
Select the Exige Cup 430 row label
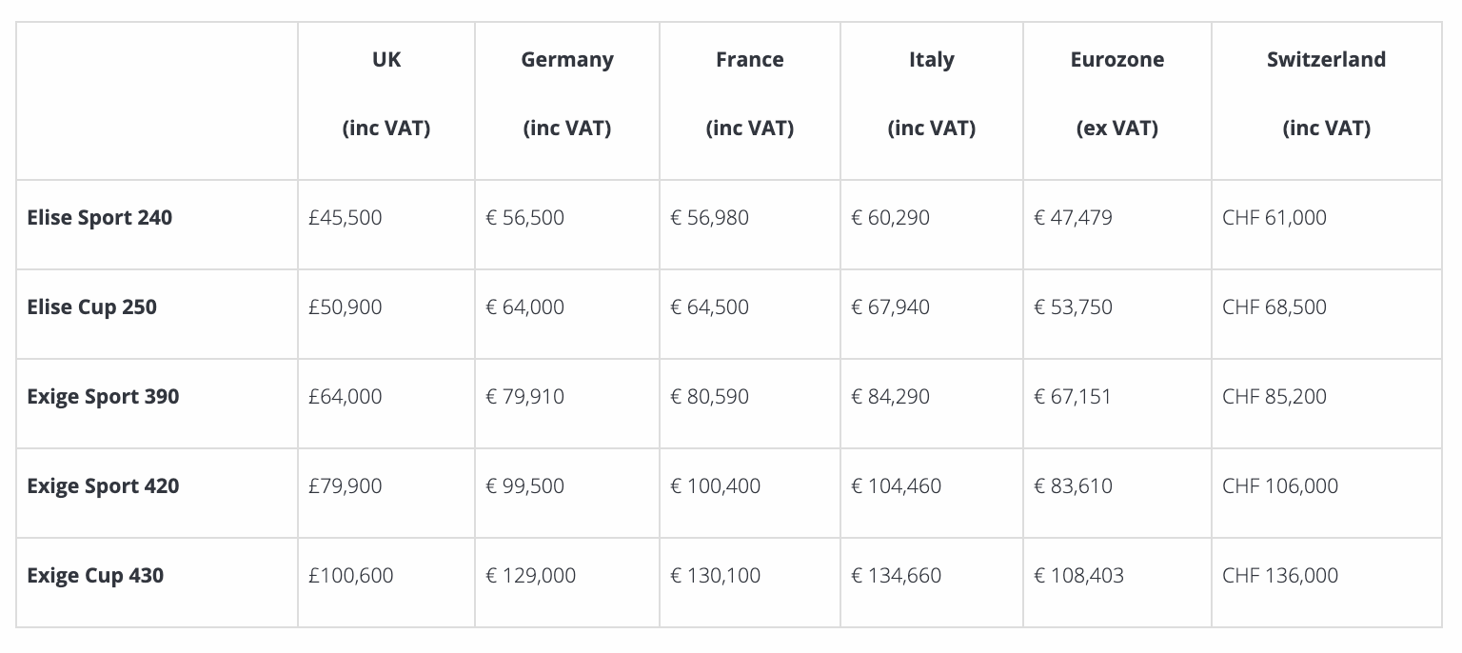pyautogui.click(x=95, y=576)
